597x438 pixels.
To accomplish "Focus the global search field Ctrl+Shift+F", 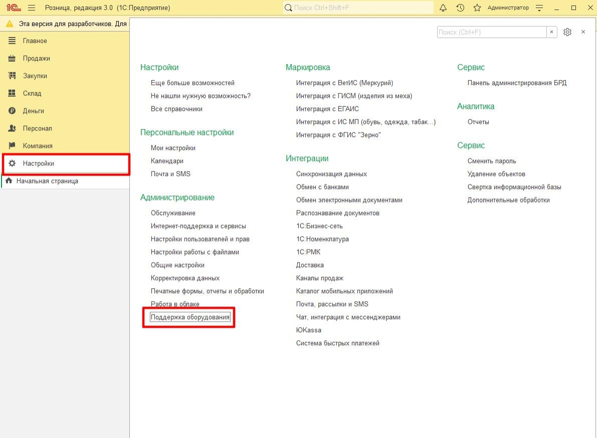I will coord(358,8).
